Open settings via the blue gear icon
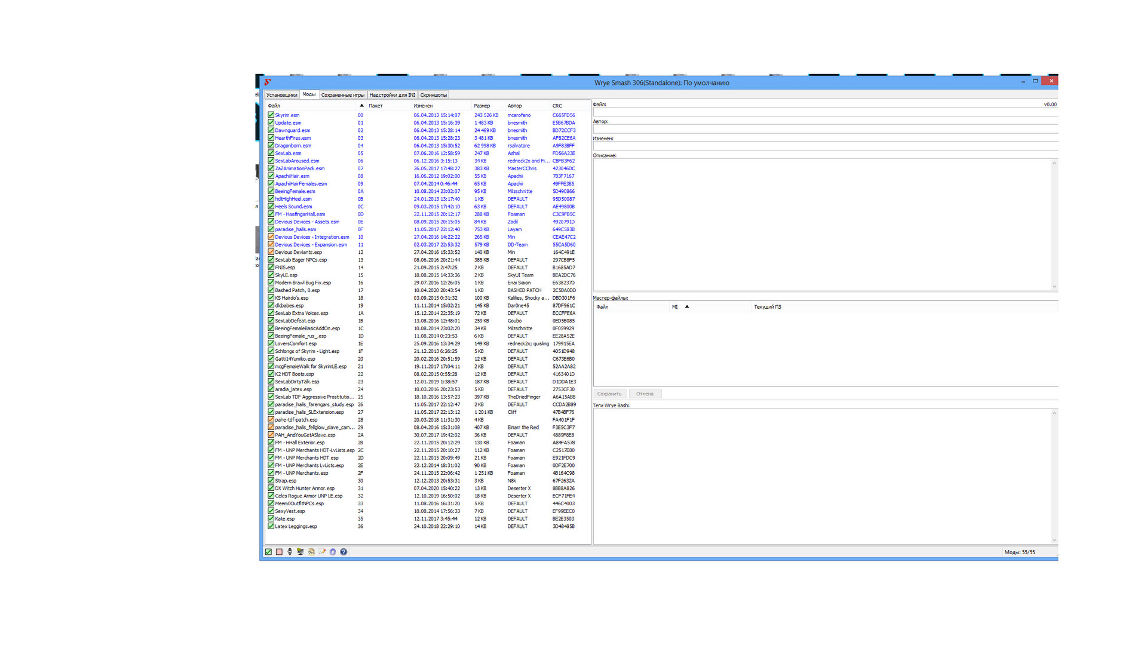The image size is (1147, 645). [x=333, y=552]
